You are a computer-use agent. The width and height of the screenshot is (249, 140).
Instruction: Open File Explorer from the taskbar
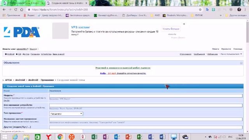[26, 137]
